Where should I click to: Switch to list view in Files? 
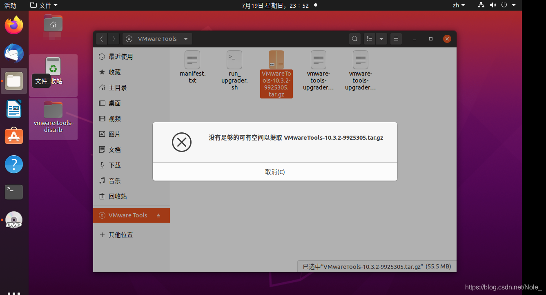(370, 39)
